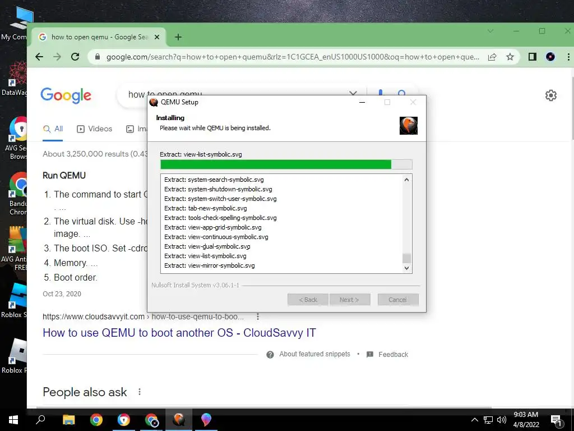Open the Windows Start menu
Image resolution: width=574 pixels, height=431 pixels.
(13, 420)
